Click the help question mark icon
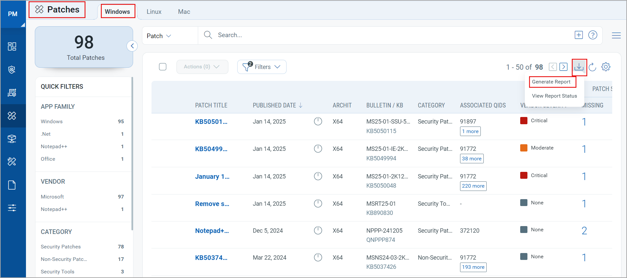 point(592,35)
